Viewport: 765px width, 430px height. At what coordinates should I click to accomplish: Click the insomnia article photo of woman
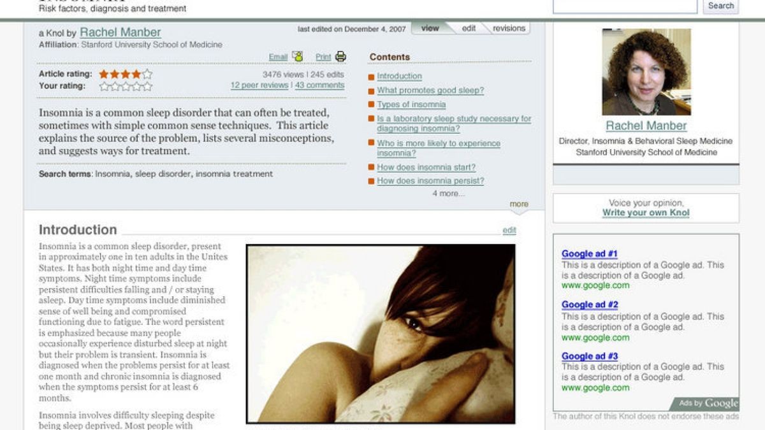(381, 334)
